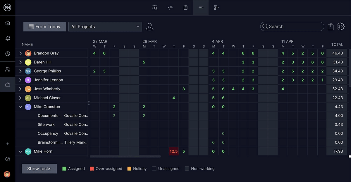Viewport: 351px width, 182px height.
Task: Open the help question mark icon
Action: 8,159
